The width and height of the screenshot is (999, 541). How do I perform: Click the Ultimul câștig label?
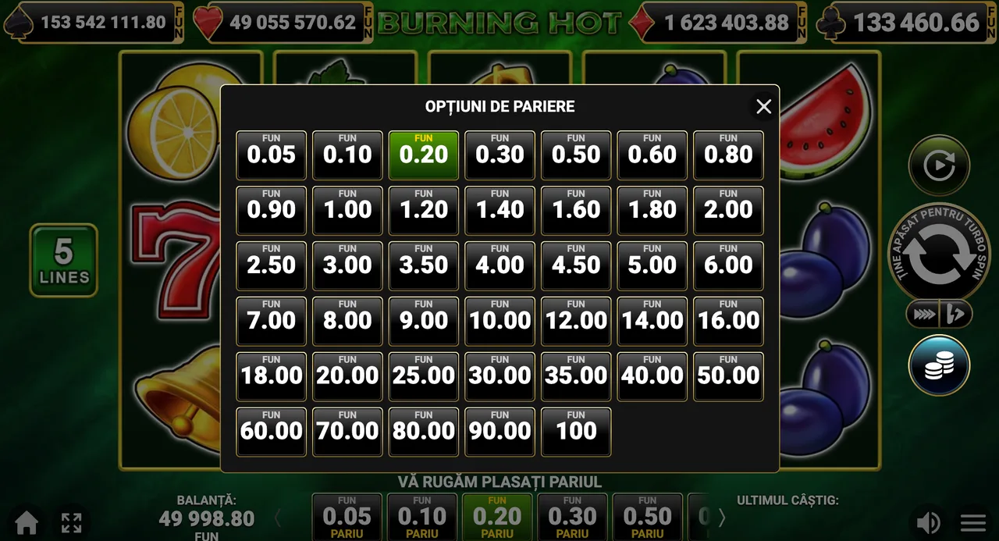click(787, 500)
